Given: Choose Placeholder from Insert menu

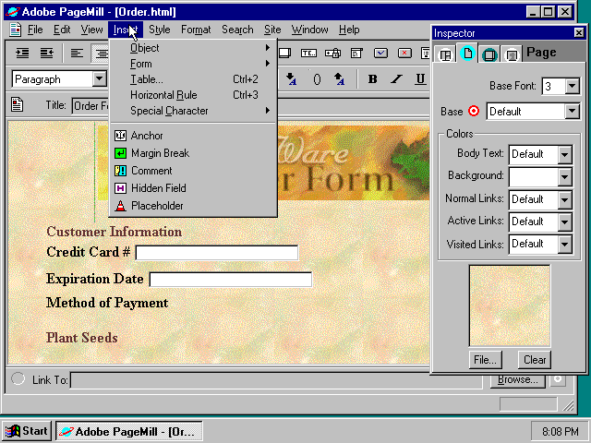Looking at the screenshot, I should click(157, 206).
